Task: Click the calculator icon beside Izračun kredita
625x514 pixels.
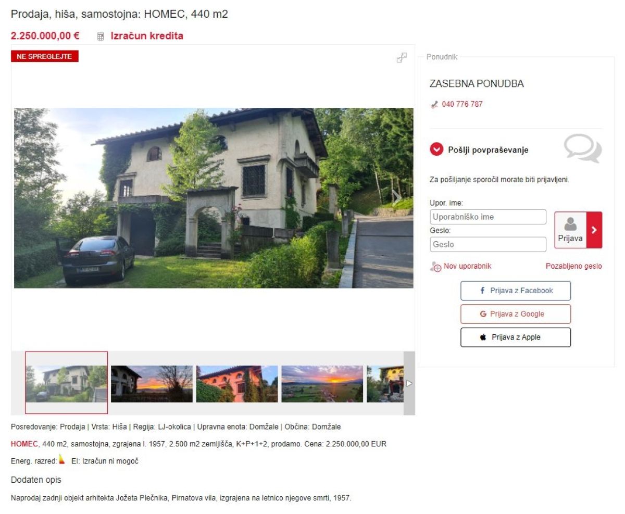Action: 101,36
